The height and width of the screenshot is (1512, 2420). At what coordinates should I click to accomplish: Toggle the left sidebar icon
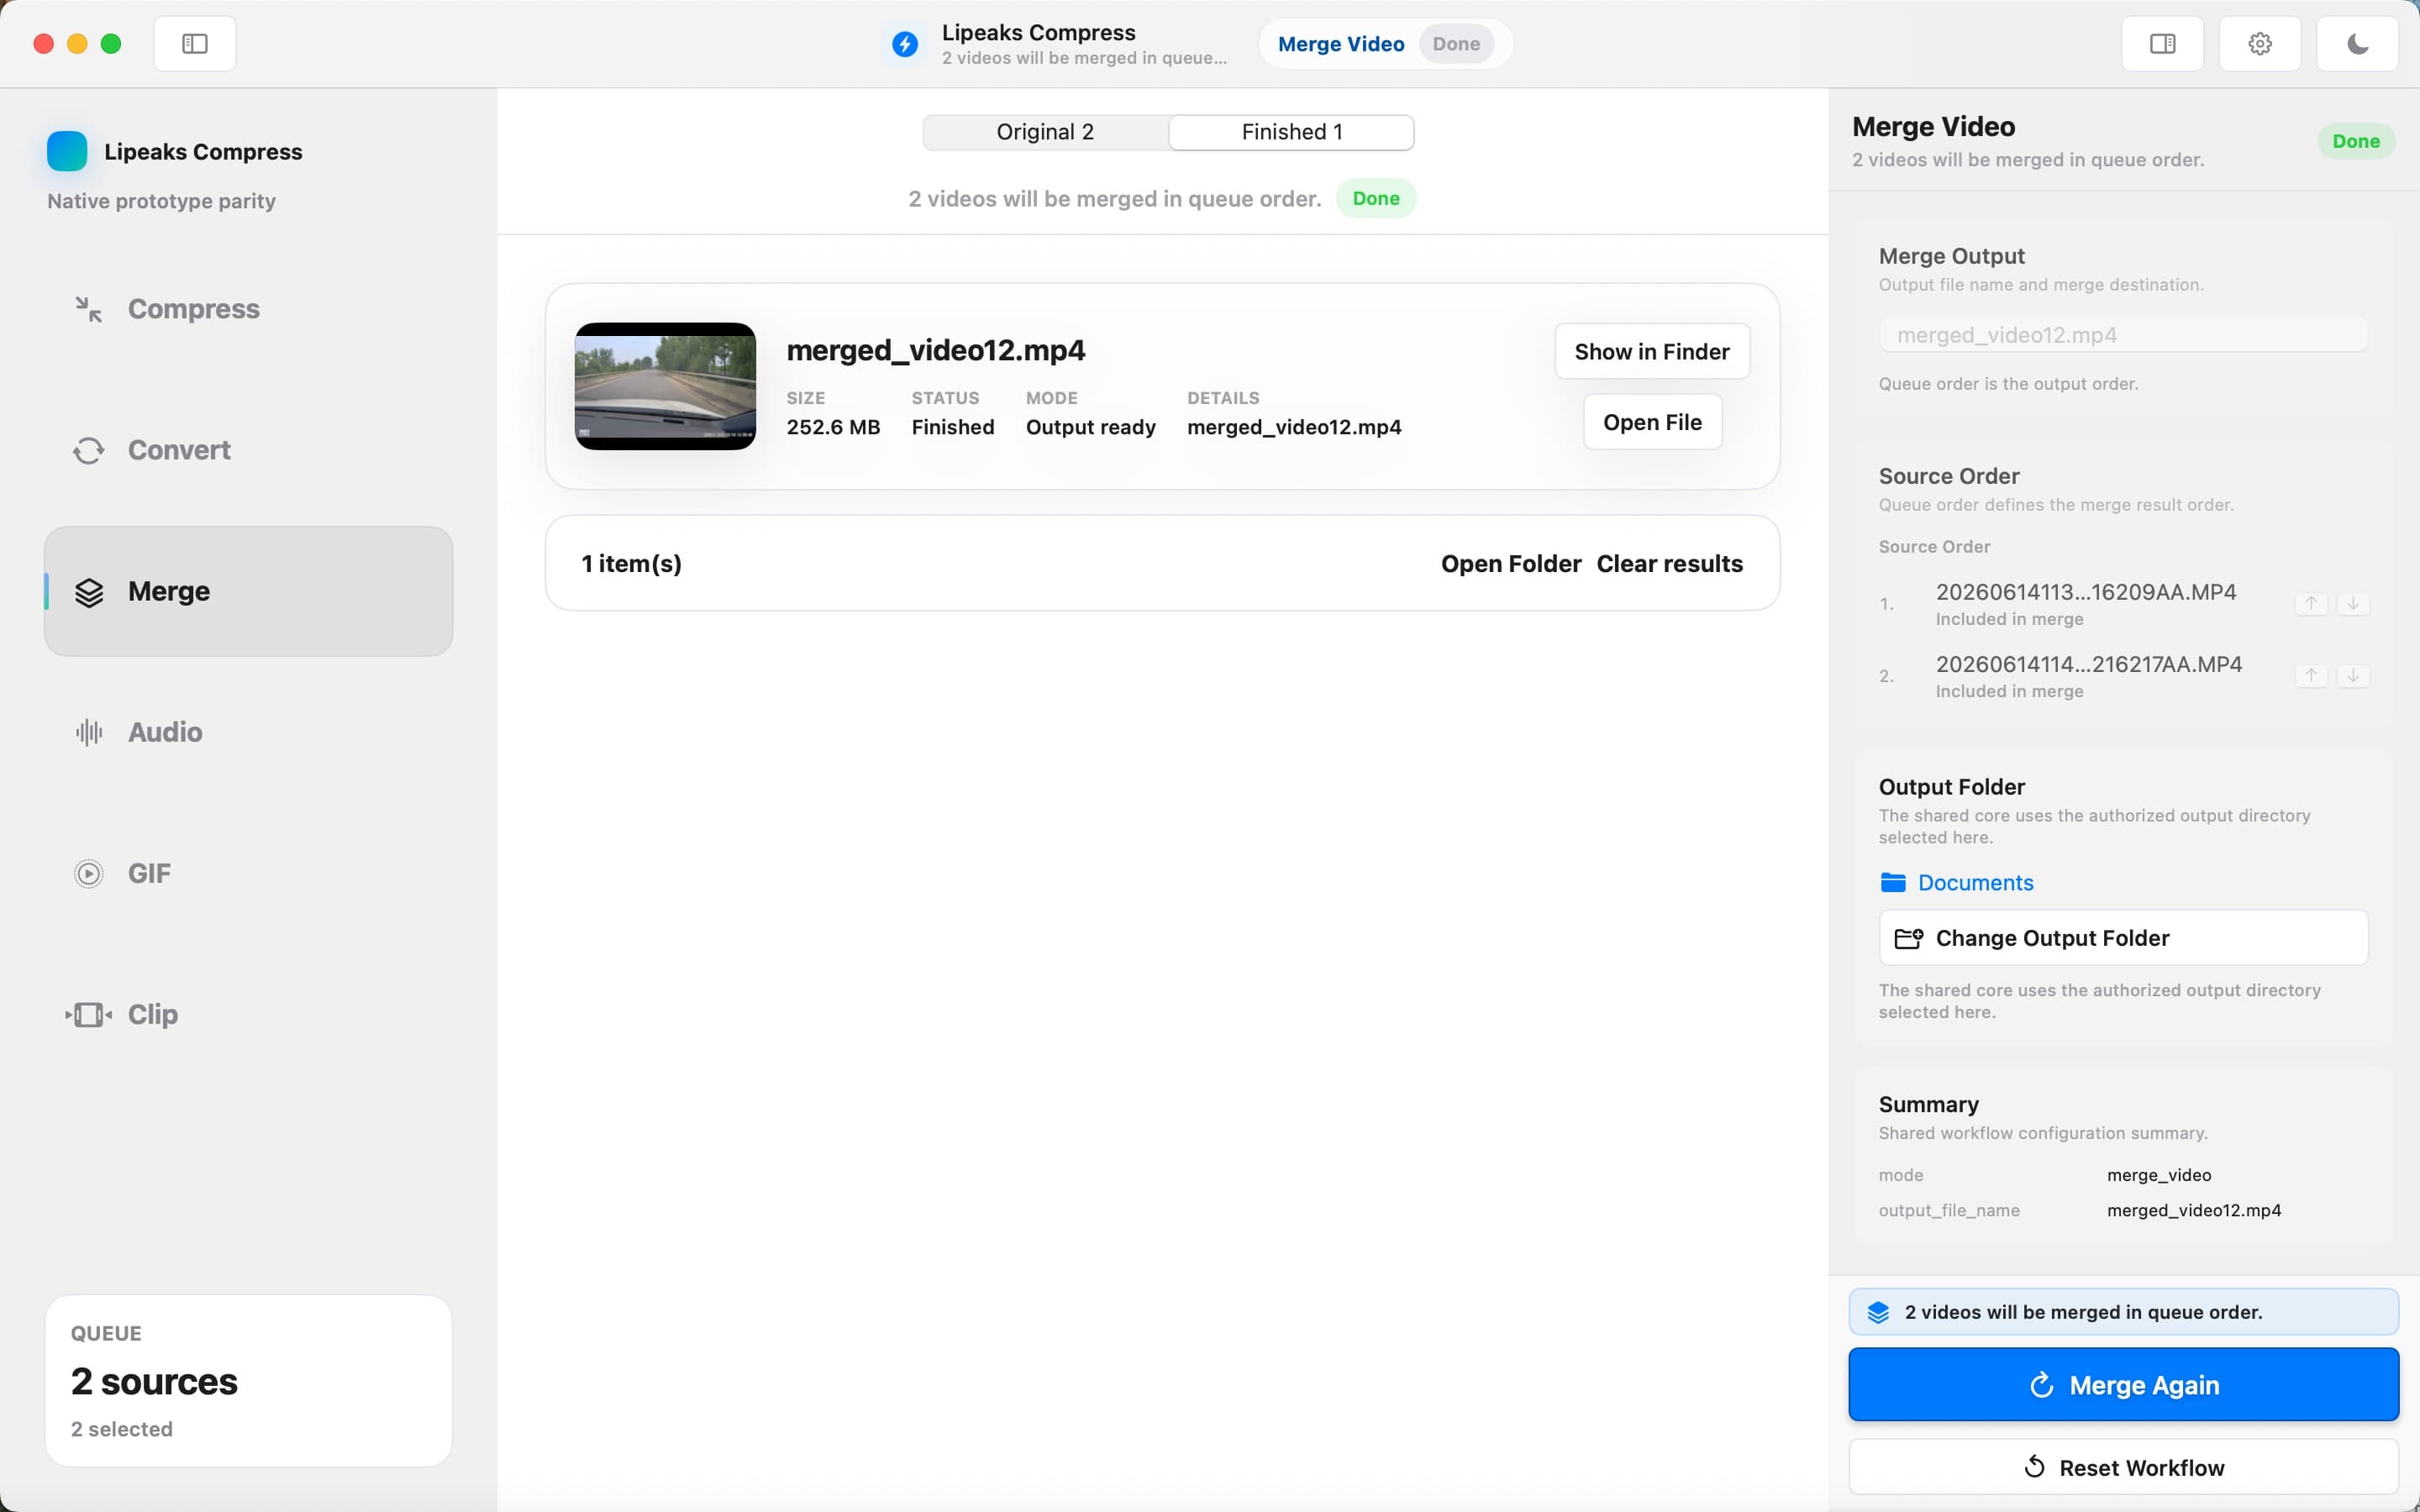[x=195, y=44]
